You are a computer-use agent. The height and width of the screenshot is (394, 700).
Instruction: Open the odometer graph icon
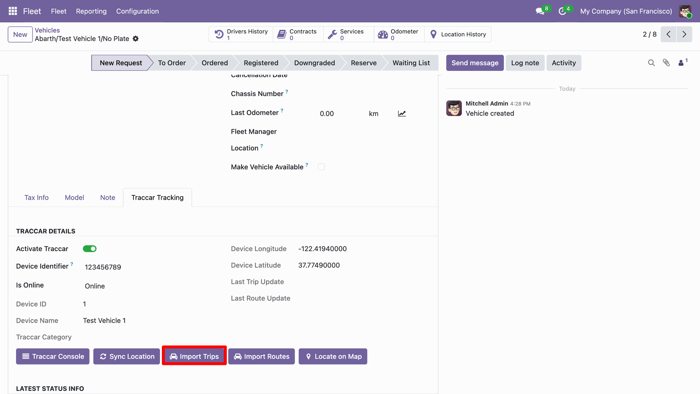pos(402,114)
